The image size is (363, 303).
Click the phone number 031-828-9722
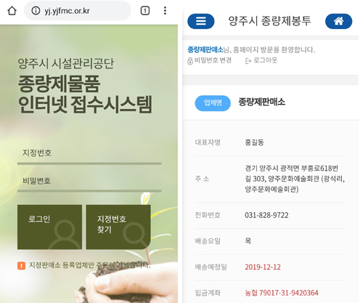[x=266, y=215]
